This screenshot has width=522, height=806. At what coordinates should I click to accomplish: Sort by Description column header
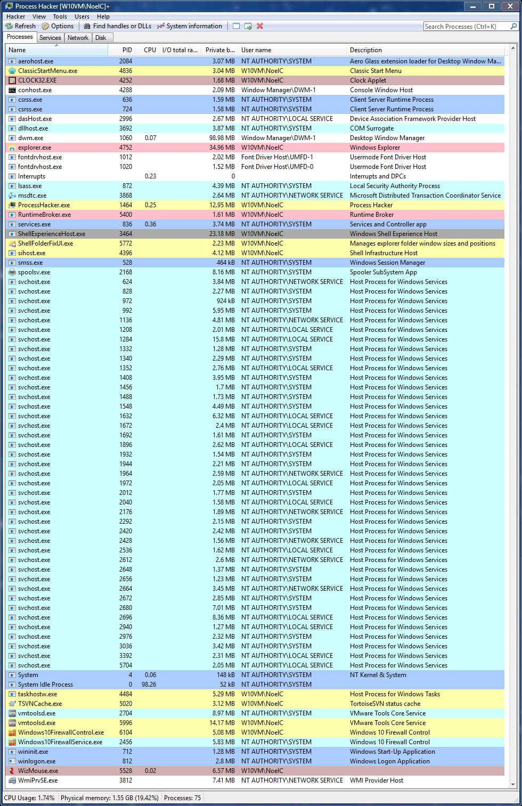click(x=425, y=50)
